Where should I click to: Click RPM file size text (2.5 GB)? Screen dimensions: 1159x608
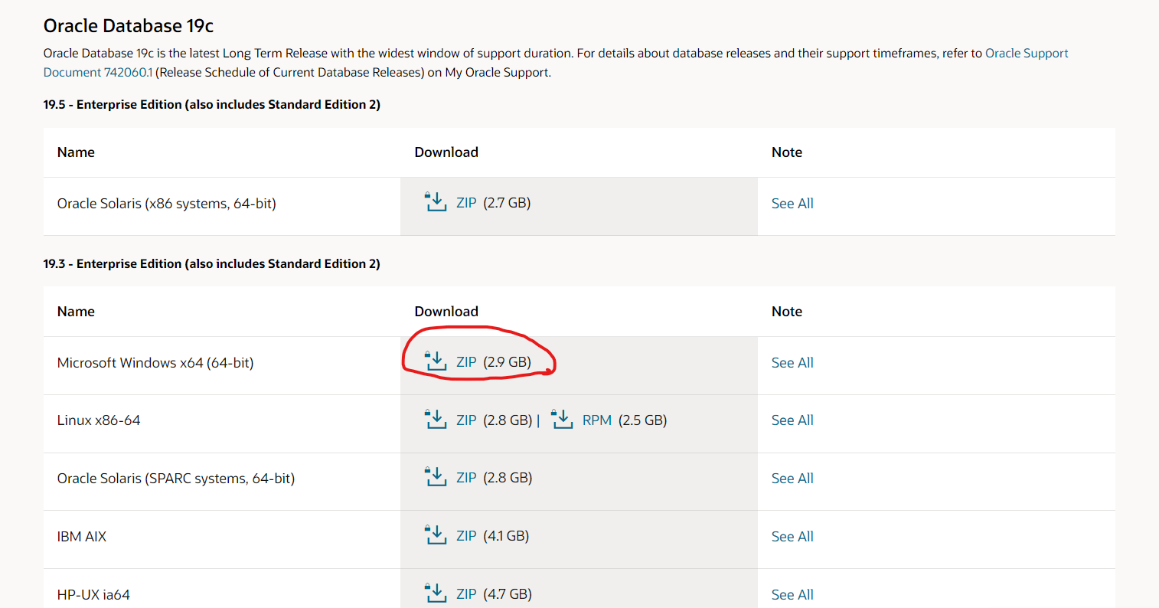[x=643, y=420]
